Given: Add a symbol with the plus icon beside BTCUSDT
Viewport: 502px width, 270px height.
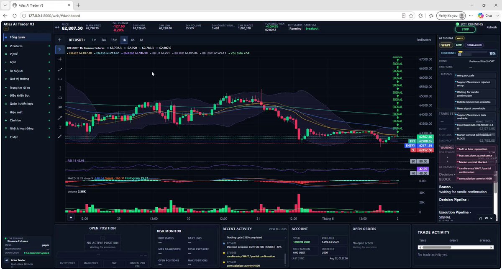Looking at the screenshot, I should [60, 40].
